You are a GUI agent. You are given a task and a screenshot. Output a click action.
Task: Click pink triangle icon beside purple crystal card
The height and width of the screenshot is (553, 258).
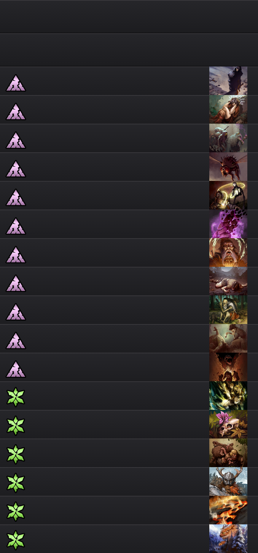tap(16, 226)
